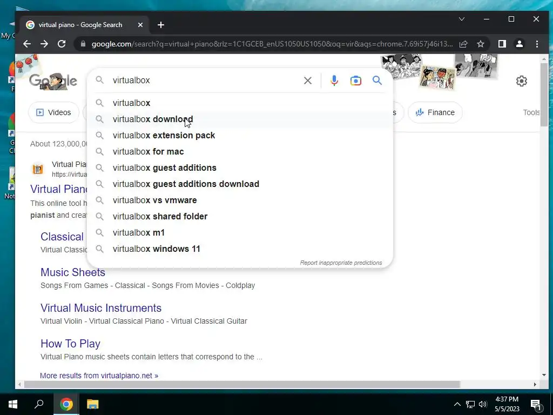Open search by image camera icon
553x415 pixels.
(355, 81)
